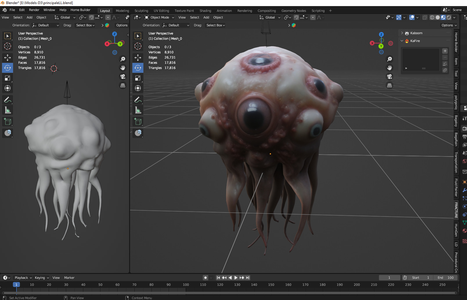Screen dimensions: 467x300
Task: Click the Blender logo menu icon
Action: click(x=4, y=10)
